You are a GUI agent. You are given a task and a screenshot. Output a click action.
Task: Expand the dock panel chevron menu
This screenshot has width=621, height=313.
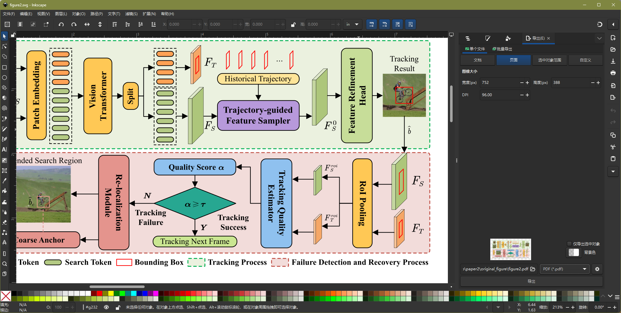pyautogui.click(x=599, y=38)
